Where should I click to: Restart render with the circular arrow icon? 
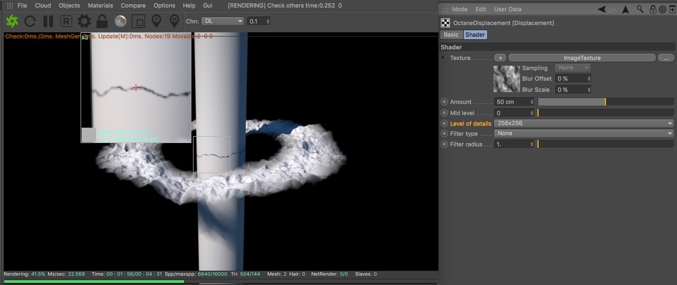[30, 21]
